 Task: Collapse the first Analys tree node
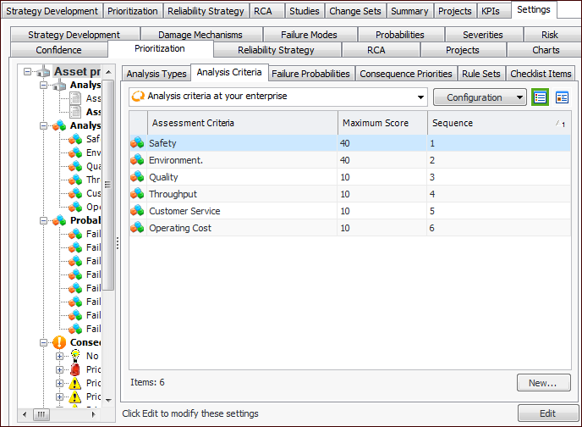(43, 85)
